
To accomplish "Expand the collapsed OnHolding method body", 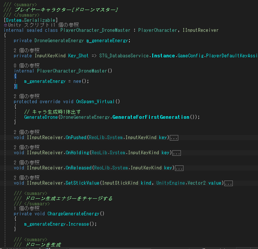I will click(176, 153).
